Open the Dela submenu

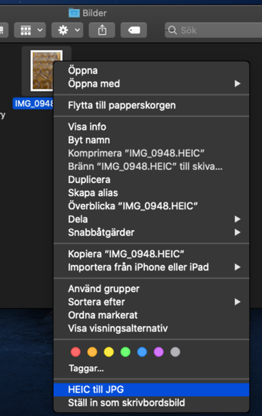[x=151, y=219]
